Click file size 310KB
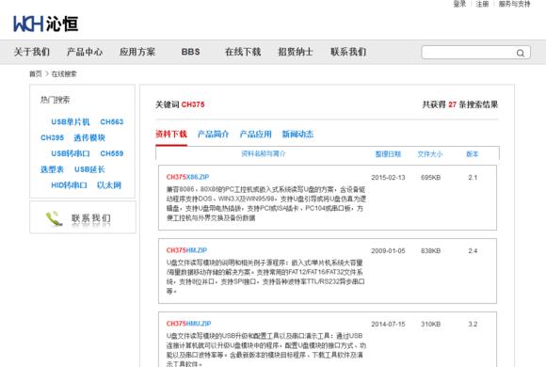The width and height of the screenshot is (546, 367). pos(431,324)
